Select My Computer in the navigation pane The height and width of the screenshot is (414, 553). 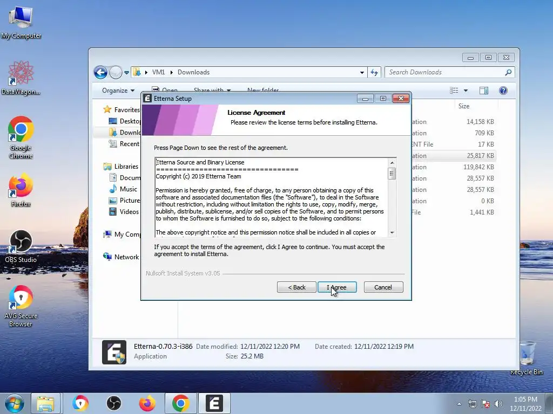[122, 234]
